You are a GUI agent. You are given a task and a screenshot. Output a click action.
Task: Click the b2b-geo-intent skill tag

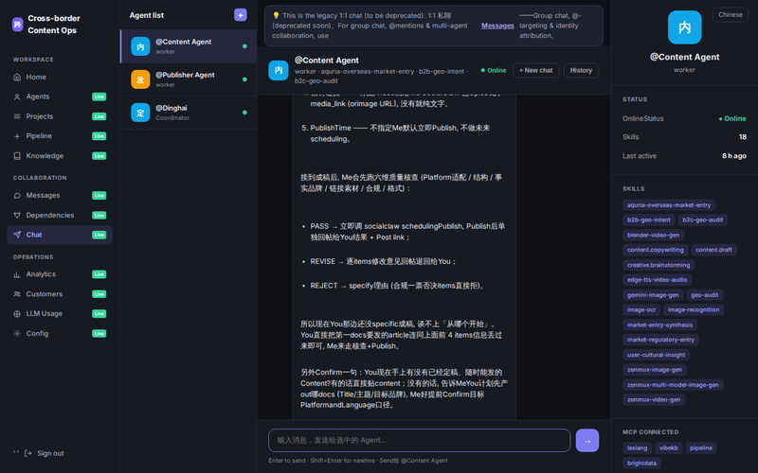(x=648, y=220)
